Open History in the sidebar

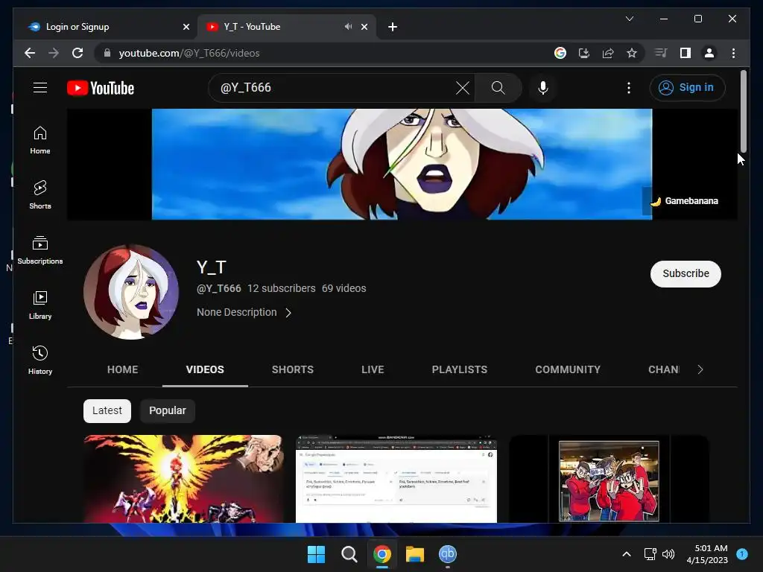click(x=40, y=360)
